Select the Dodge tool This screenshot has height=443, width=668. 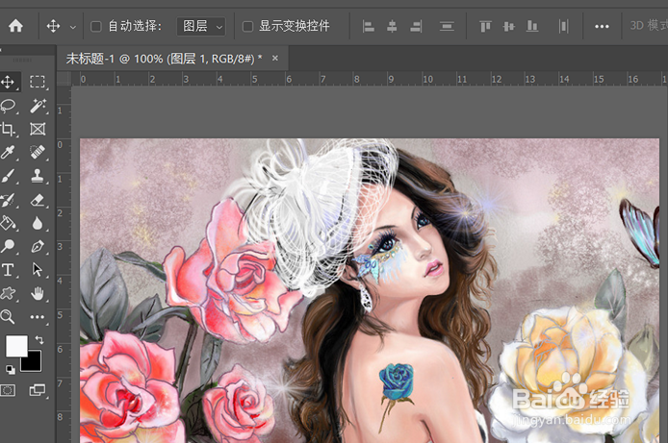pyautogui.click(x=8, y=247)
